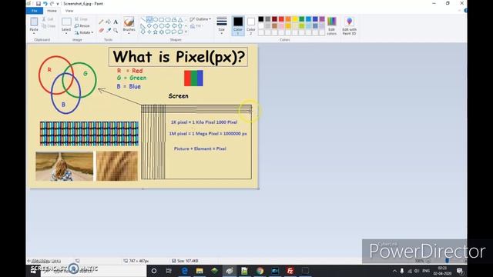
Task: Pick the green color swatch
Action: click(x=302, y=19)
